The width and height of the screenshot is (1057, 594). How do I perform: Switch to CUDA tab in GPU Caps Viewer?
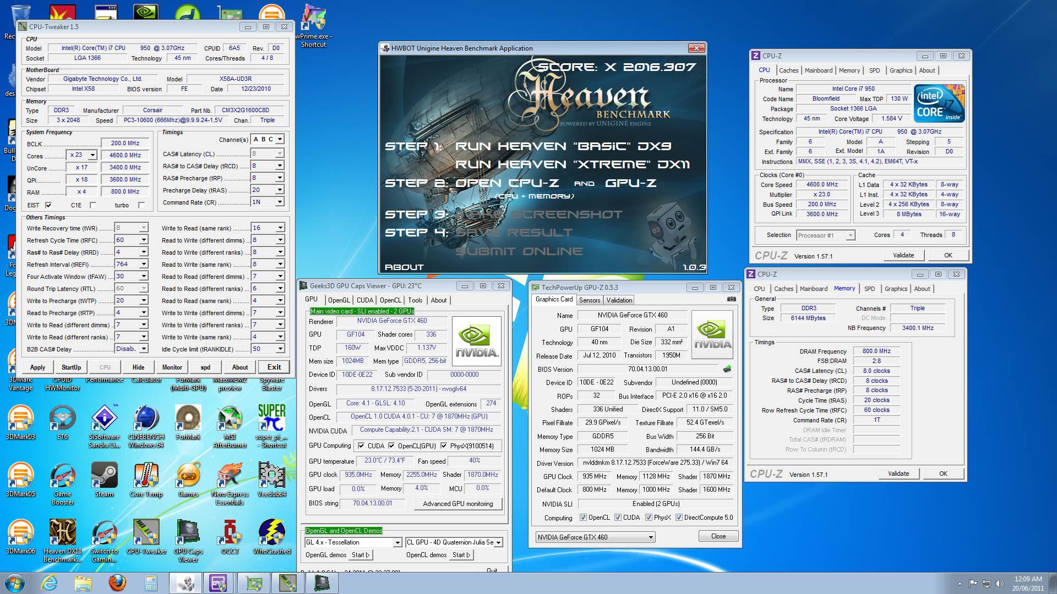pyautogui.click(x=364, y=300)
